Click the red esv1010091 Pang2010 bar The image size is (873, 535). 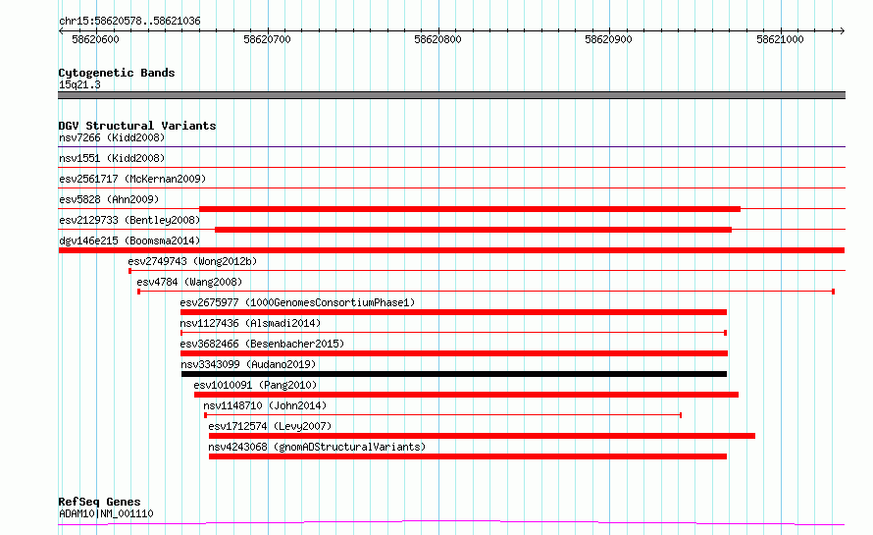[x=467, y=395]
